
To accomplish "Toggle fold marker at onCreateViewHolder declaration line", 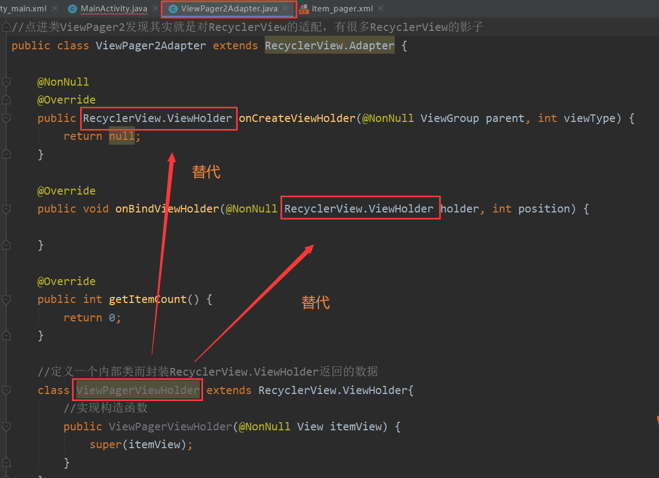I will [x=6, y=118].
